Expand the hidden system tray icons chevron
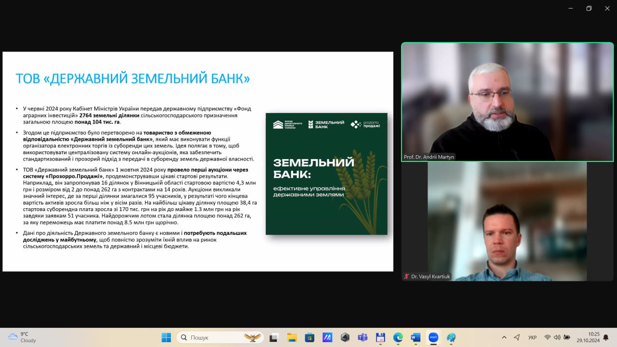 coord(504,337)
